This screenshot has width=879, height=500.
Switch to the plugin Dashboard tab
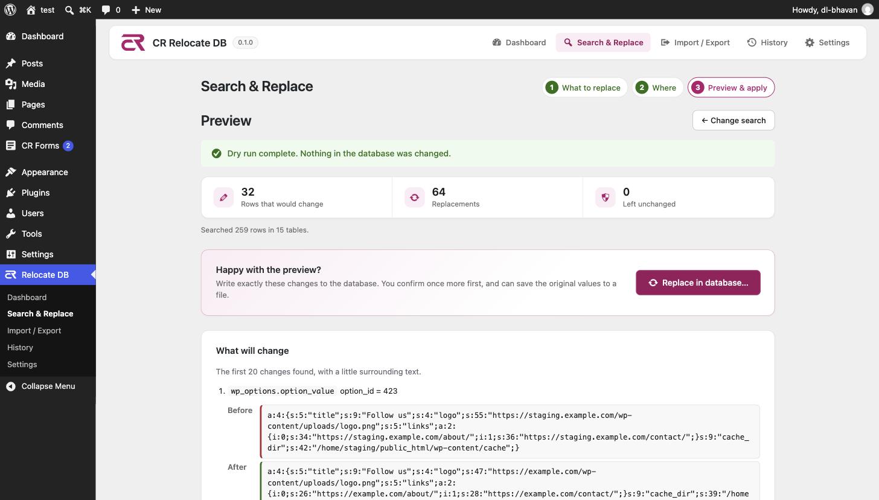(519, 42)
